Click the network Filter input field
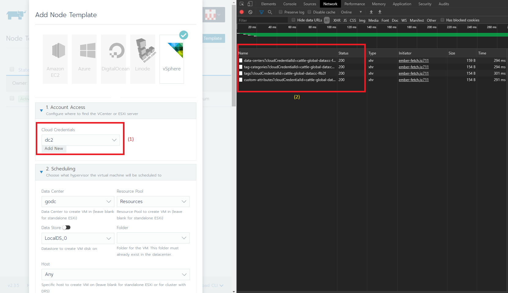The image size is (508, 293). pos(262,20)
